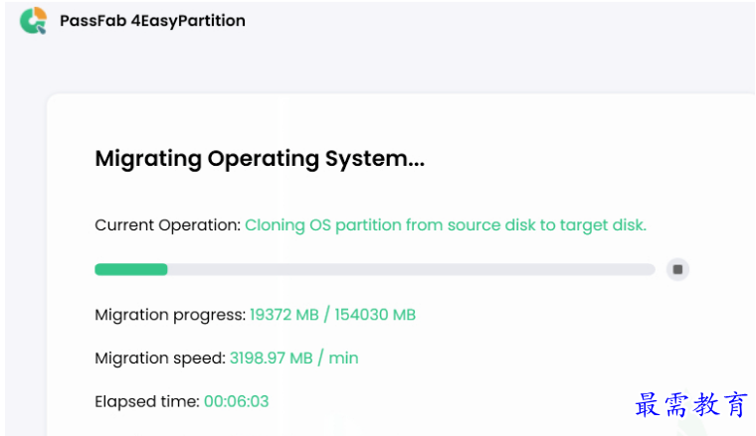
Task: Click the 最需教育 watermark text
Action: 690,405
